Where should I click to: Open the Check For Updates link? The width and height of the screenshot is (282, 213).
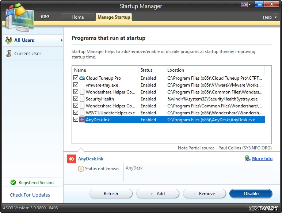click(30, 195)
